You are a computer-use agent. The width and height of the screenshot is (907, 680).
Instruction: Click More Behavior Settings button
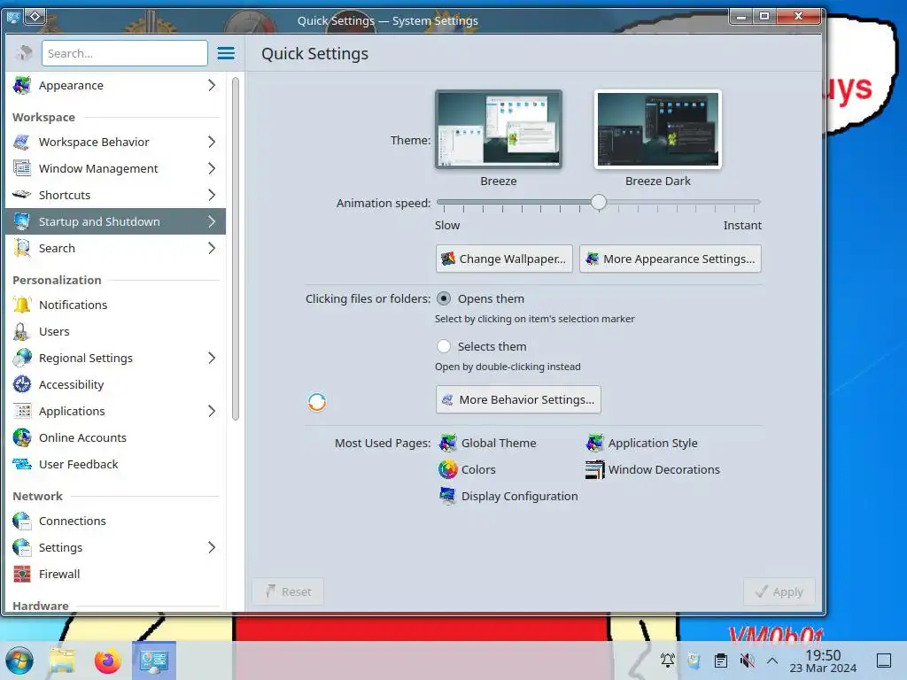(x=518, y=399)
